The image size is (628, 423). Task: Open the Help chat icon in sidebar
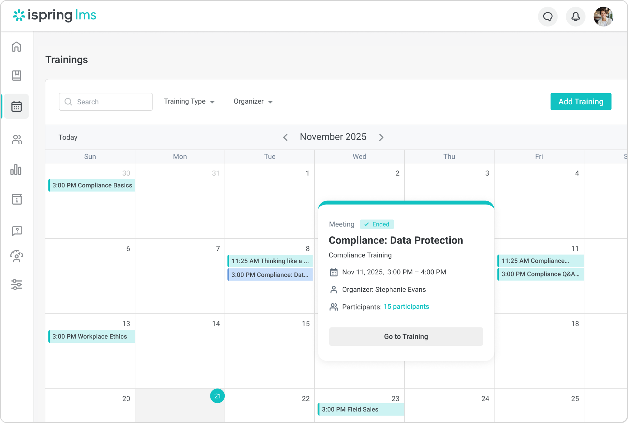coord(16,230)
